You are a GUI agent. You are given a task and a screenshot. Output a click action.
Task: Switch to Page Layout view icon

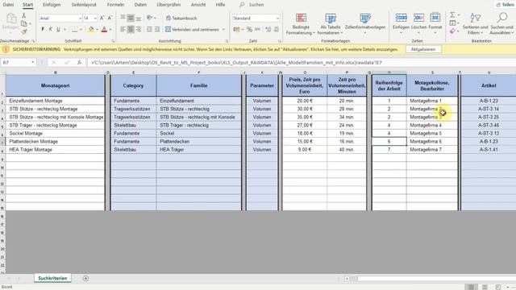[x=485, y=287]
